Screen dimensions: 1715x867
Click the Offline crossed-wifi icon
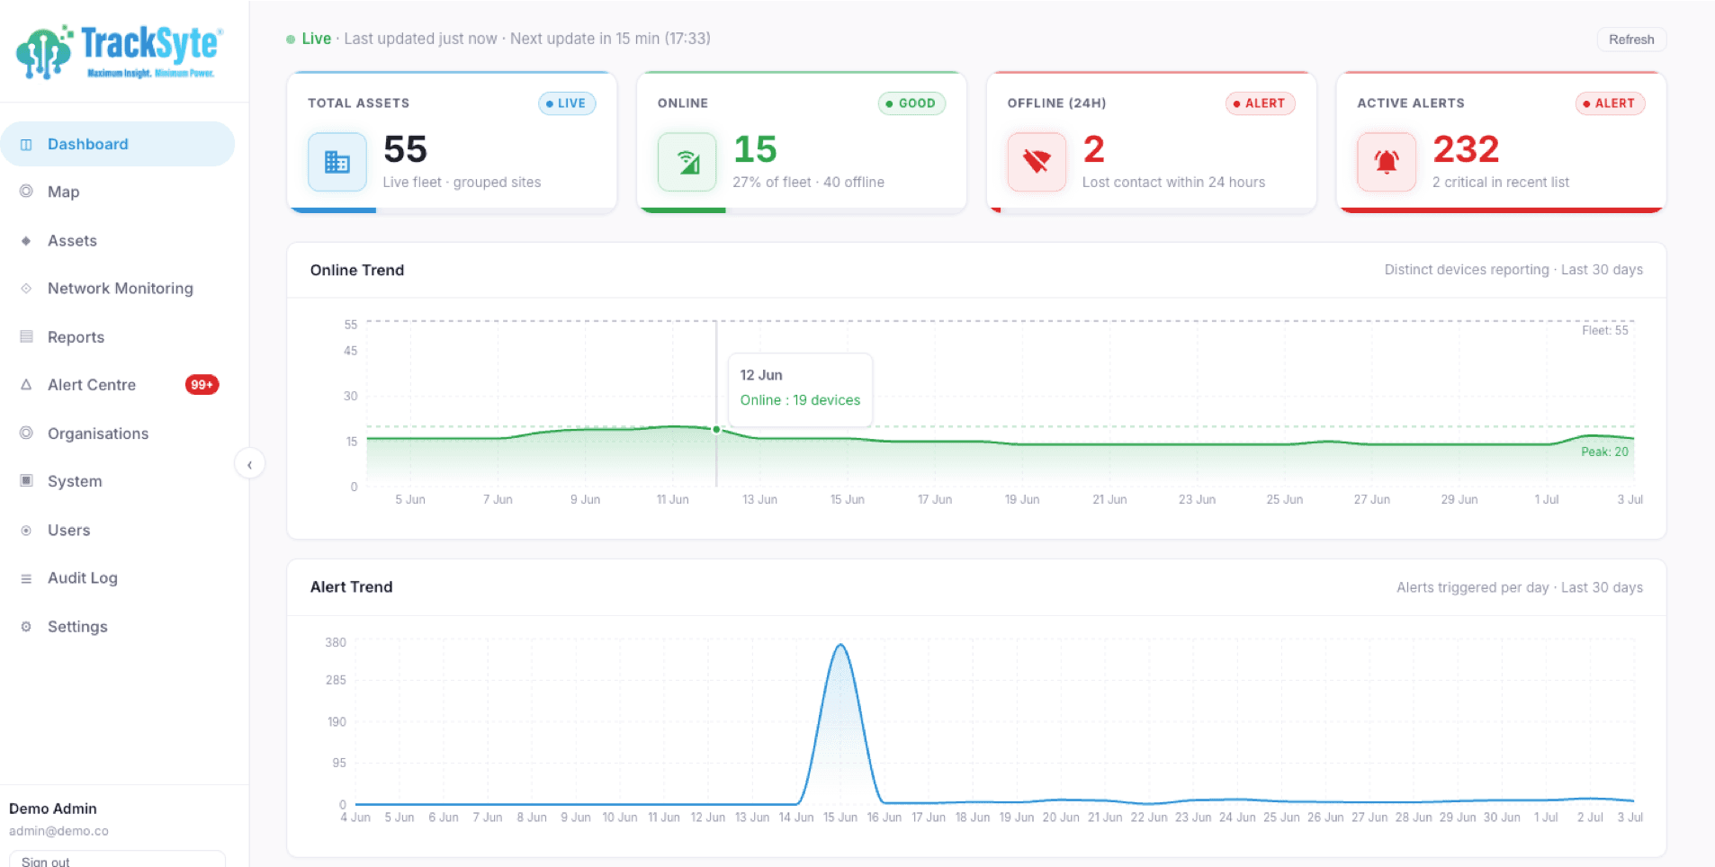pos(1037,162)
